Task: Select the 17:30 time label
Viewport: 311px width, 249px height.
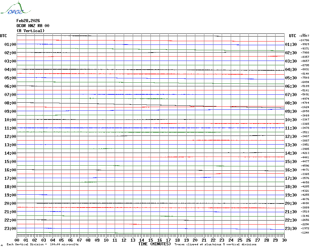Action: (291, 178)
